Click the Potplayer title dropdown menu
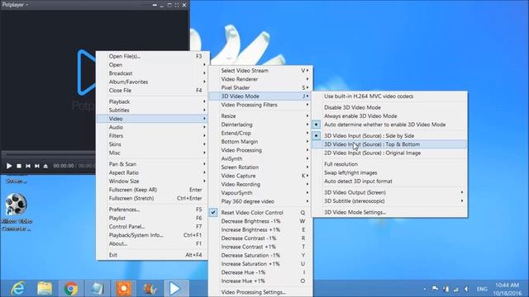This screenshot has width=529, height=297. (15, 5)
